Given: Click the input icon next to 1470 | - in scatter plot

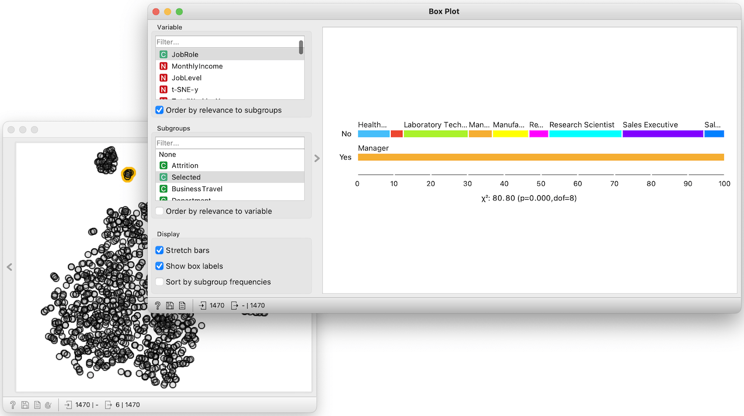Looking at the screenshot, I should pos(69,404).
